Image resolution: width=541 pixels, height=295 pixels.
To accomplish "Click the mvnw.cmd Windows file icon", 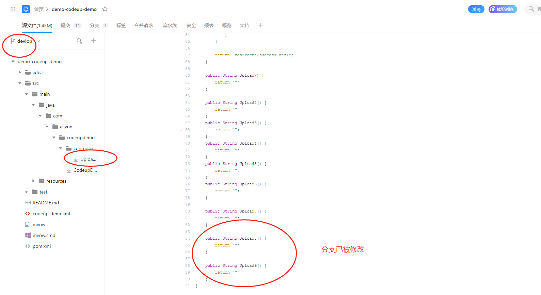I will click(28, 235).
